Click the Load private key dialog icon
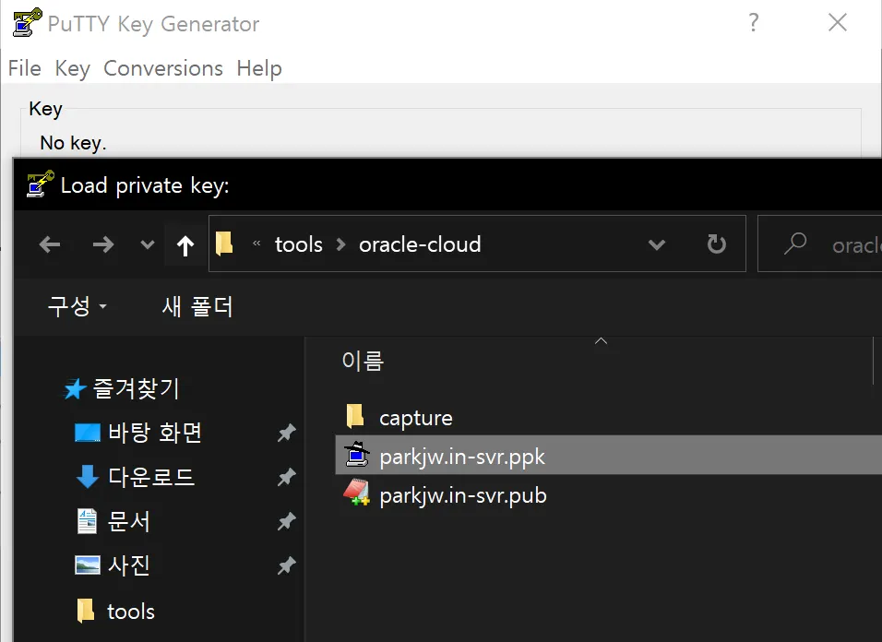The height and width of the screenshot is (642, 882). coord(41,184)
